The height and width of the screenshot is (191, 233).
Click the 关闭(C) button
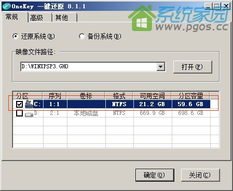pyautogui.click(x=200, y=175)
